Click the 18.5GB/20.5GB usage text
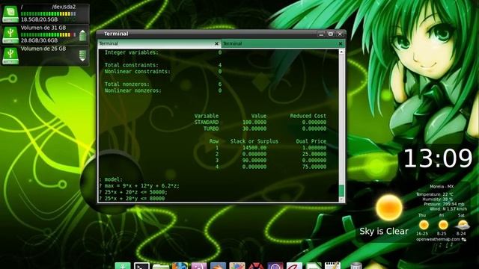Screen dimensions: 479x269 (x=39, y=19)
